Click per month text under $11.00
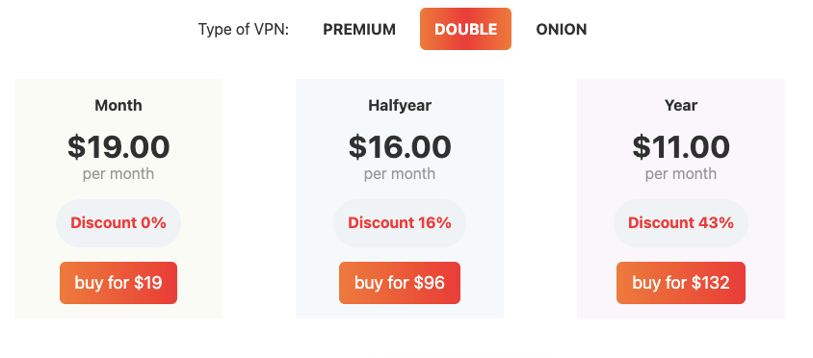The width and height of the screenshot is (813, 358). coord(681,173)
